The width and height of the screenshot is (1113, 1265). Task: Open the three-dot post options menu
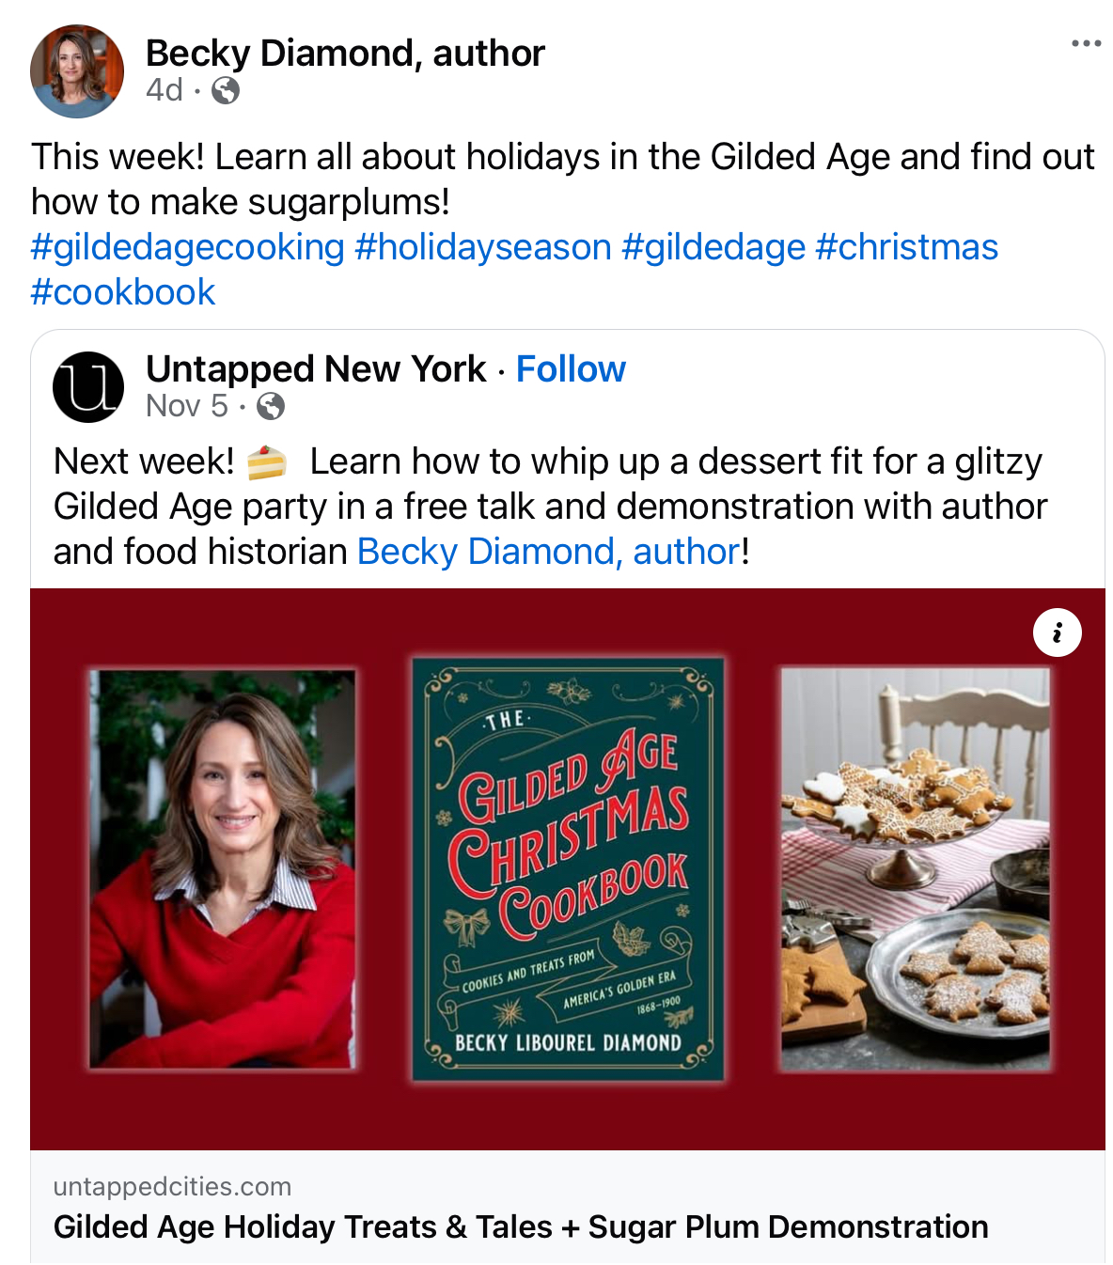pyautogui.click(x=1085, y=44)
